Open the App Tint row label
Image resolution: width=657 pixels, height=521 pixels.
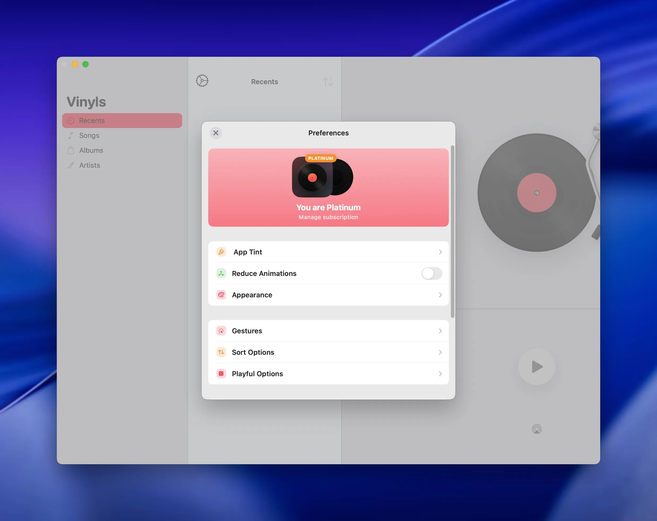pyautogui.click(x=248, y=252)
